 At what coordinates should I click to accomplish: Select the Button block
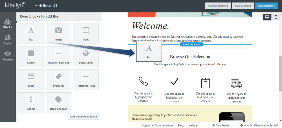(x=31, y=57)
